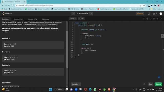Click 'Example 1:' heading
The height and width of the screenshot is (92, 164).
6,39
